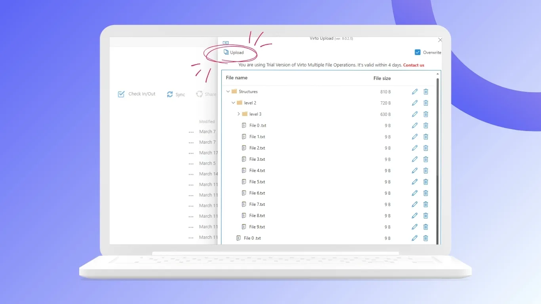Image resolution: width=541 pixels, height=304 pixels.
Task: Rename the Structures folder via pencil icon
Action: (415, 91)
